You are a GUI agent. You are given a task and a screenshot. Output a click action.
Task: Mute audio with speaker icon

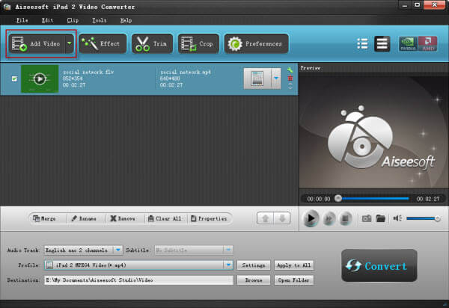pos(397,218)
